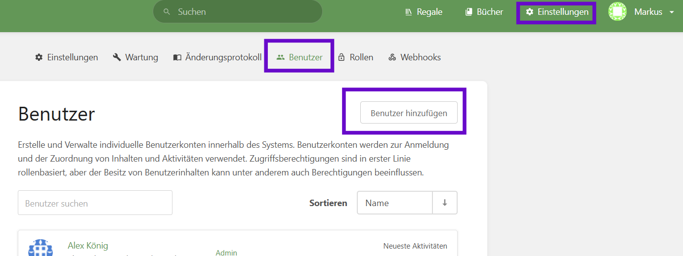Expand the user menu caret arrow

672,12
